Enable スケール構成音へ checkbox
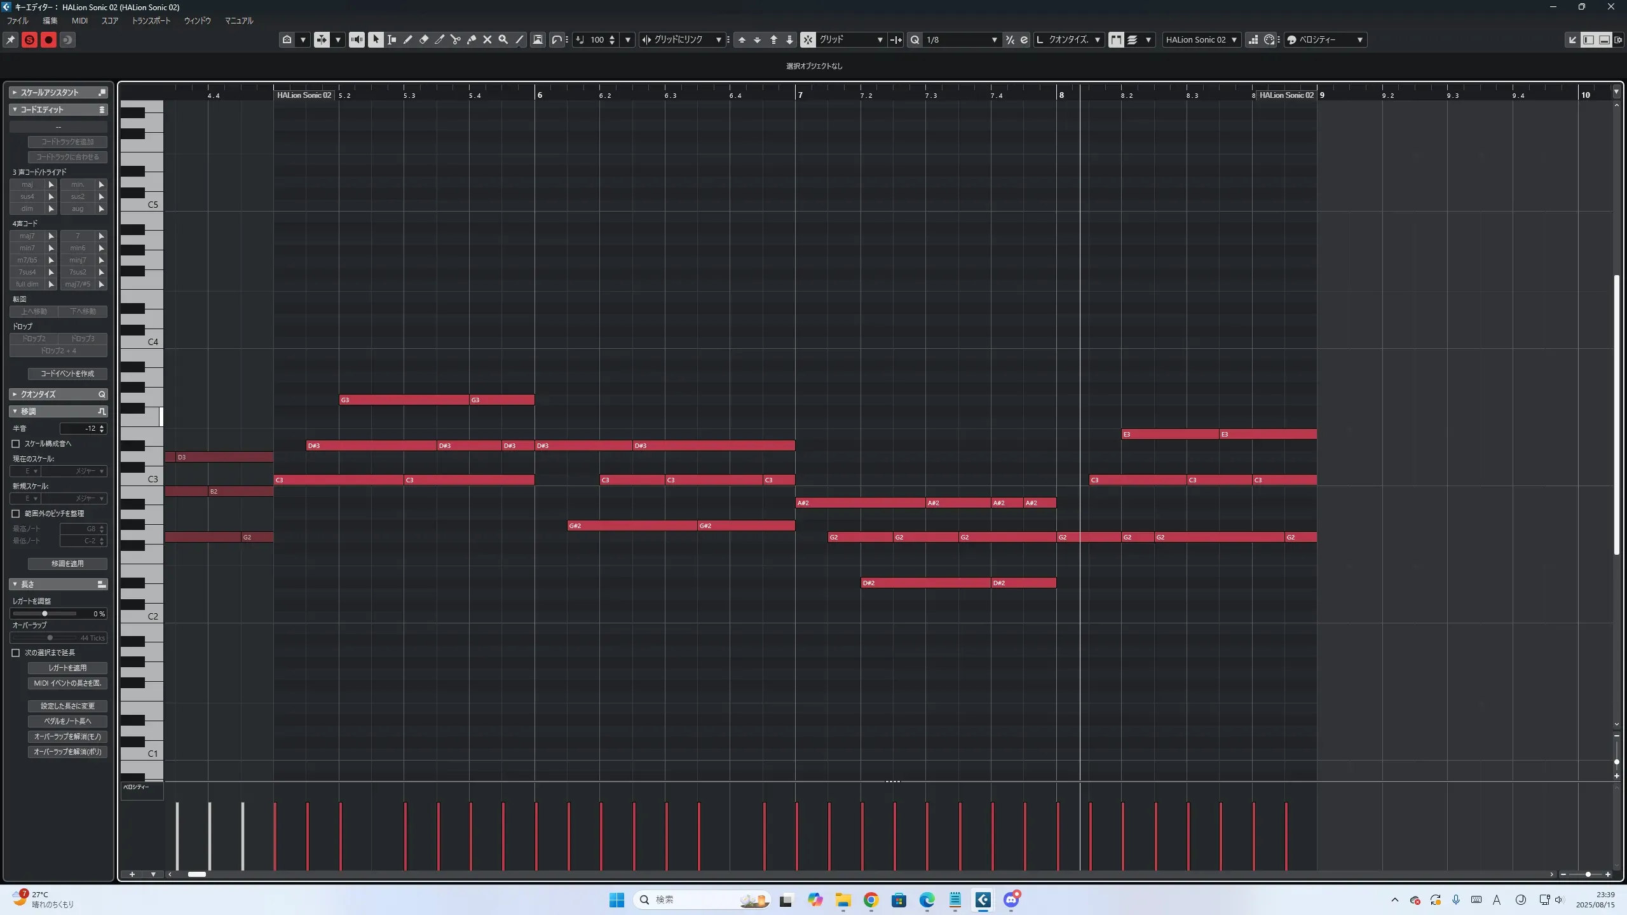Viewport: 1627px width, 915px height. 16,444
